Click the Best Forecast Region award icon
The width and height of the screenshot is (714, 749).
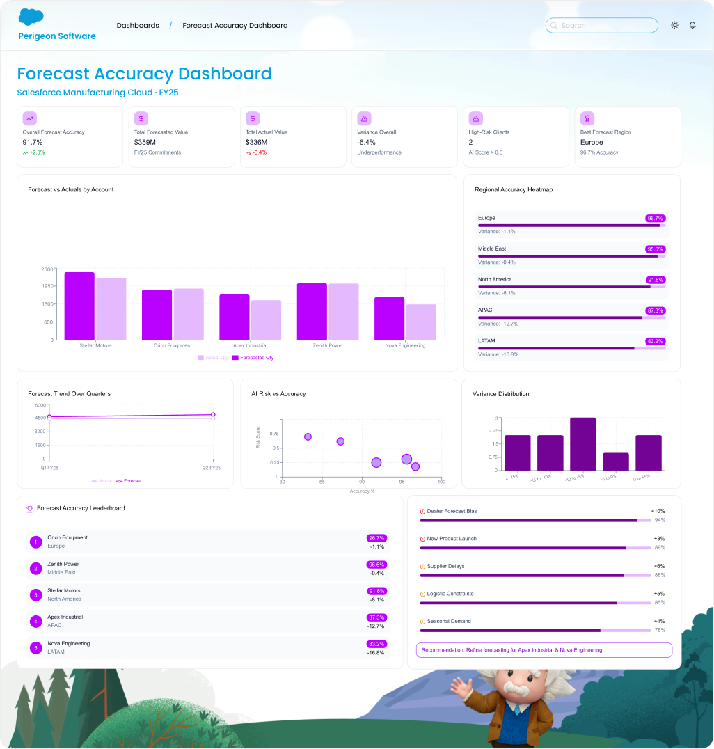[587, 118]
